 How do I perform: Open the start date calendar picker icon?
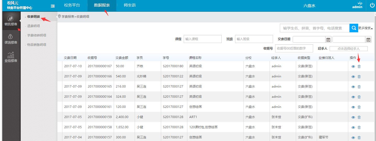point(328,40)
